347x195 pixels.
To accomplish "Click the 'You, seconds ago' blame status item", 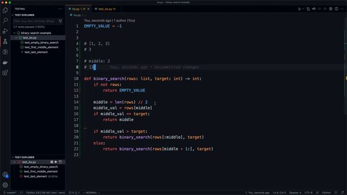I will coord(258,193).
